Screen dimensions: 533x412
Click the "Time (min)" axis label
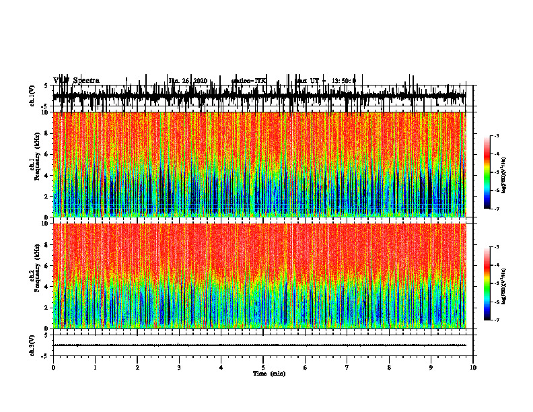tap(269, 374)
